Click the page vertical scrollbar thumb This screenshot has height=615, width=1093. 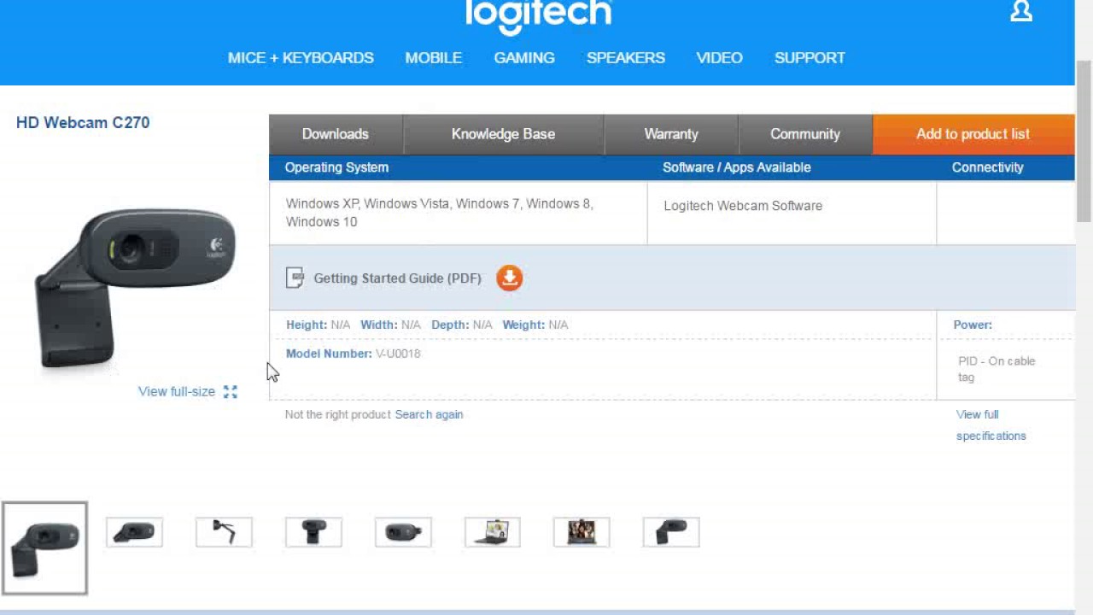coord(1084,141)
